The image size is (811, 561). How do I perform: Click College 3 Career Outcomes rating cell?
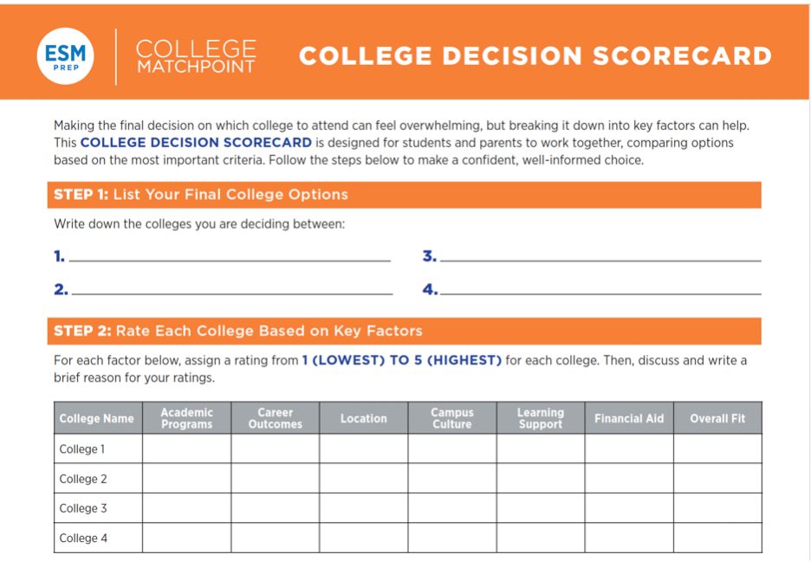pyautogui.click(x=275, y=508)
